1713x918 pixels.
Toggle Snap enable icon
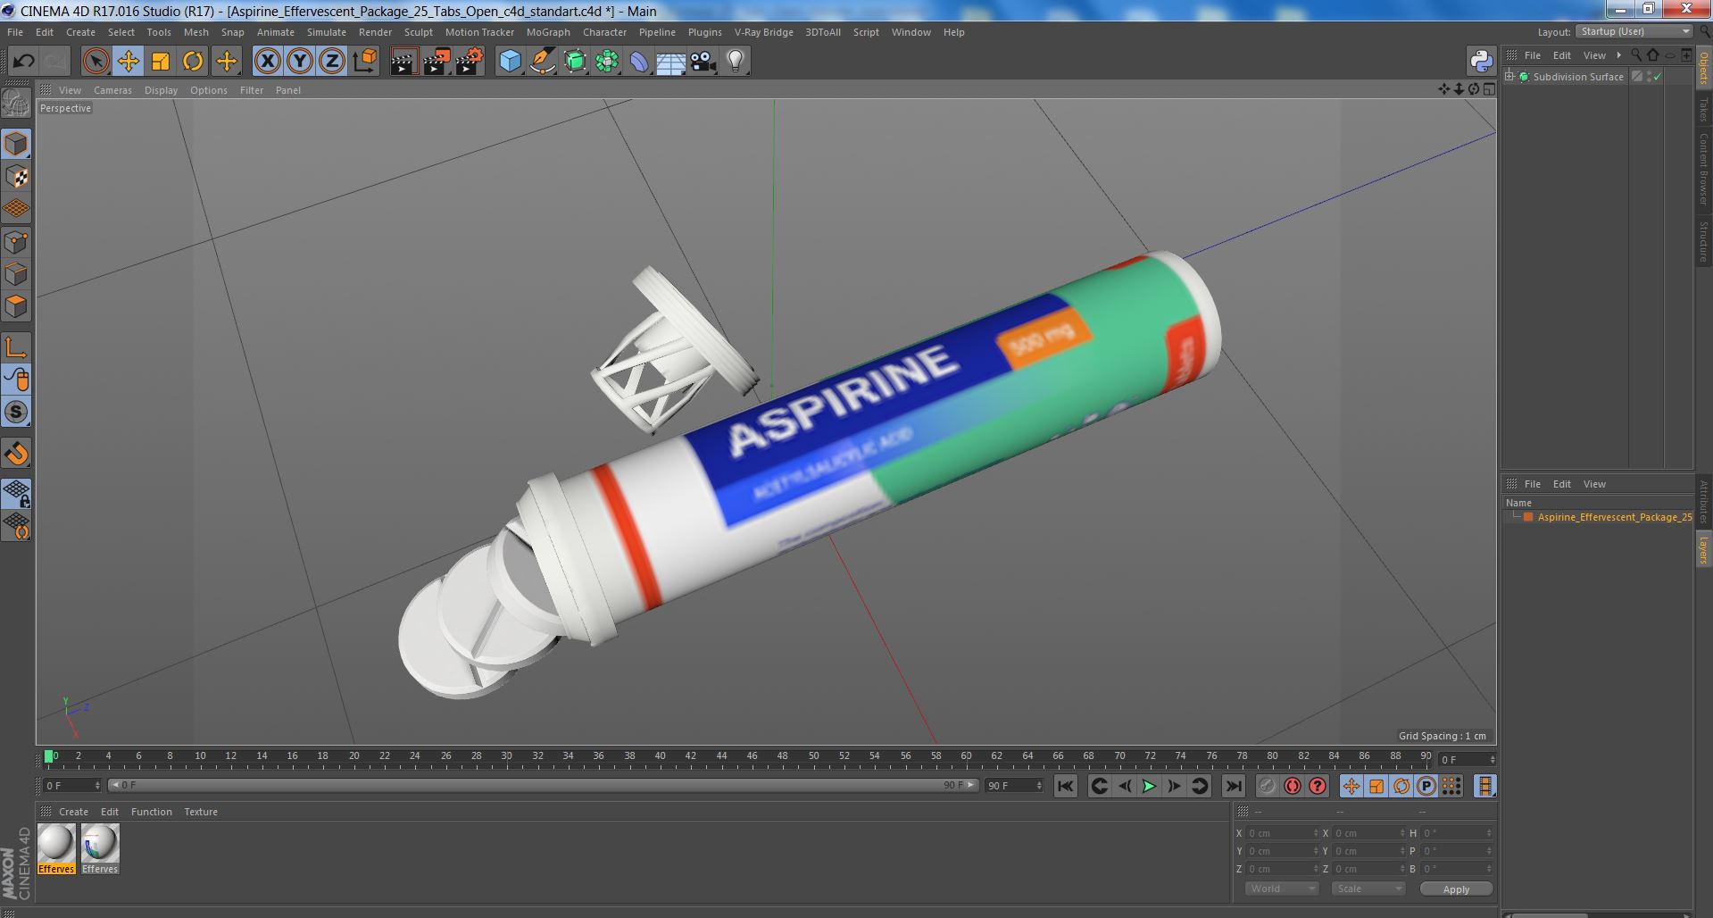tap(16, 454)
